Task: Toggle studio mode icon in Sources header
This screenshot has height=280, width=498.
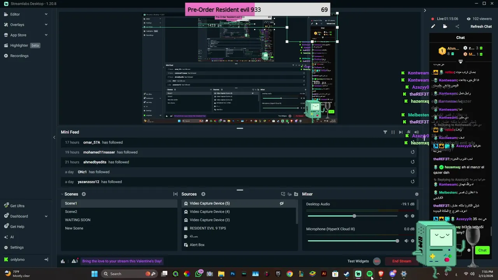Action: (283, 194)
